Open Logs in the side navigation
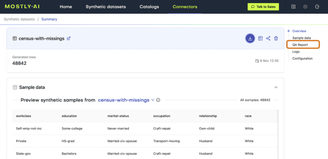The width and height of the screenshot is (328, 159). (296, 52)
